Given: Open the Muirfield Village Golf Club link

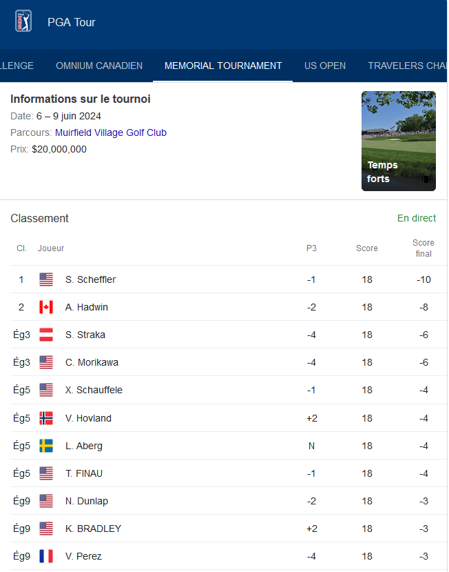Looking at the screenshot, I should point(111,132).
